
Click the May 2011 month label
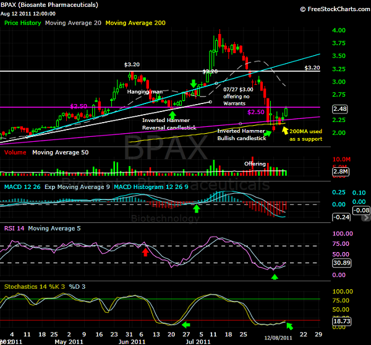[69, 342]
